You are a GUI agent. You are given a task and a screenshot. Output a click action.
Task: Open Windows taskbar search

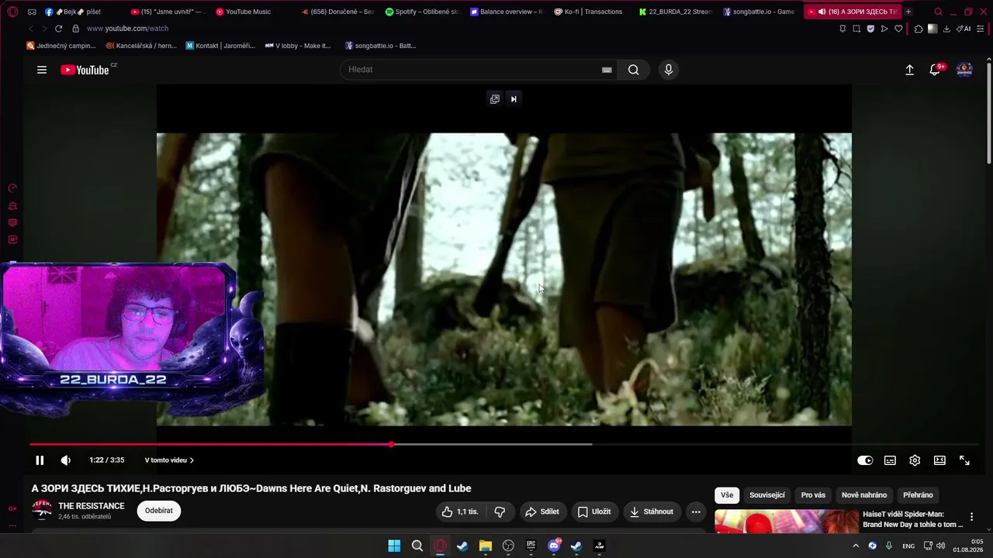[417, 546]
